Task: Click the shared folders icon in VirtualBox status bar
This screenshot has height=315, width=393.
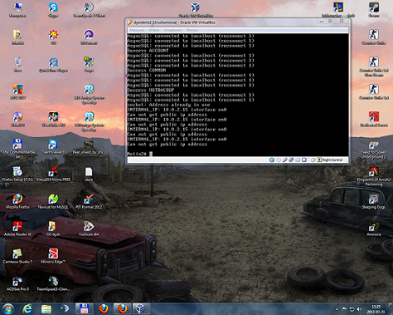Action: [298, 160]
